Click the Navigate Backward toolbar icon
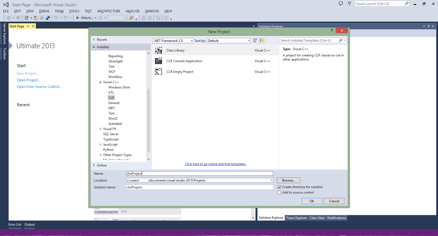This screenshot has width=438, height=236. 9,18
